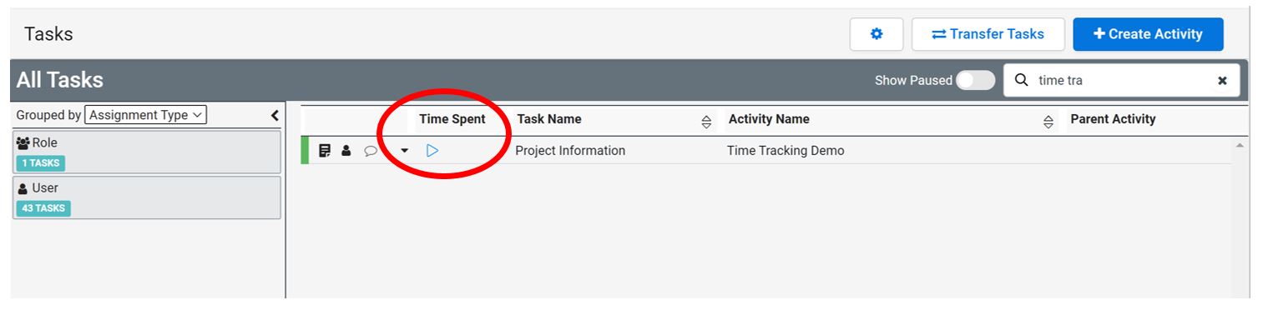
Task: Select the User group with 43 tasks
Action: point(147,197)
